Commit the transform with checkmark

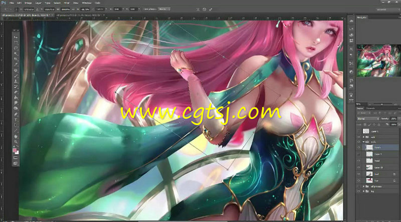[x=211, y=9]
